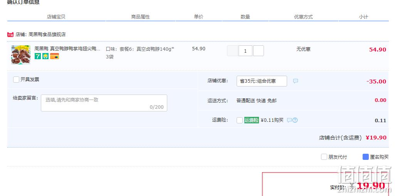Click the Tmall shop logo icon

(x=10, y=35)
